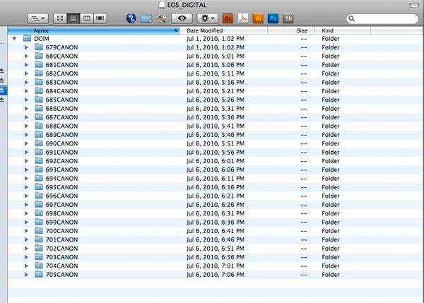This screenshot has height=303, width=424.
Task: Open the Help icon in toolbar
Action: (x=131, y=18)
